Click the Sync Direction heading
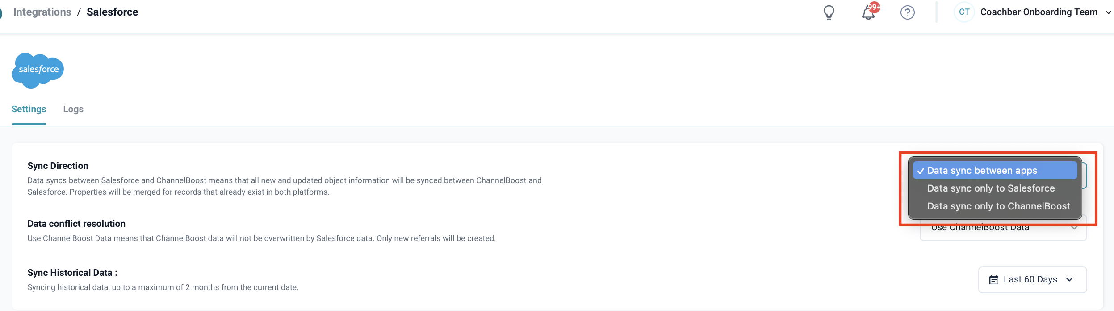1114x311 pixels. pos(58,166)
